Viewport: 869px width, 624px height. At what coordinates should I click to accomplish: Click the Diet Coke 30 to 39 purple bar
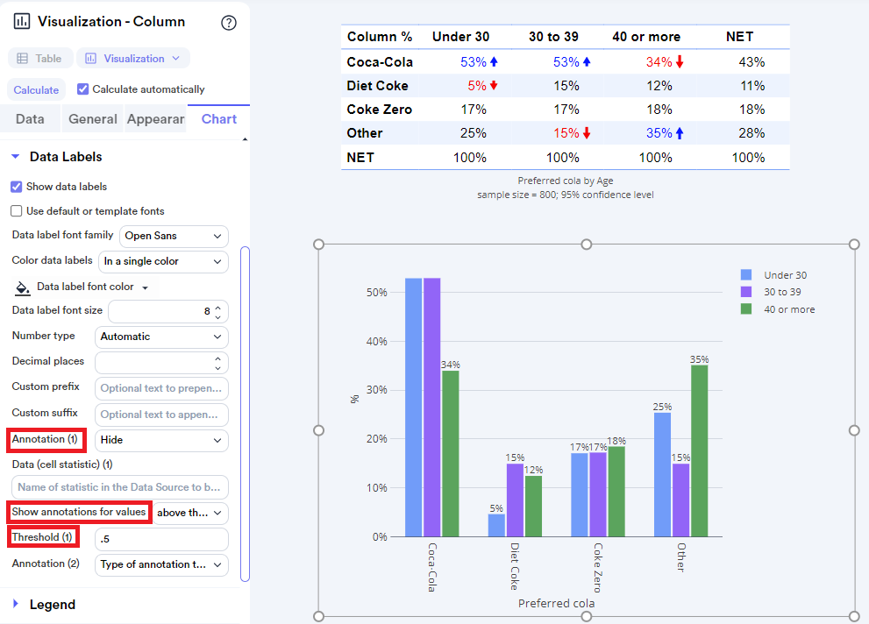[x=515, y=500]
